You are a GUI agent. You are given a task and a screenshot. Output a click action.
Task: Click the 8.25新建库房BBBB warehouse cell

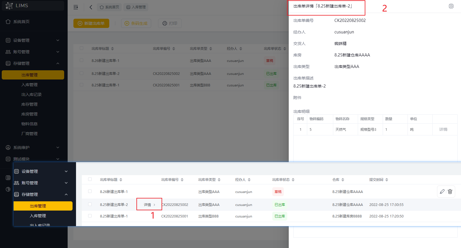click(x=347, y=216)
